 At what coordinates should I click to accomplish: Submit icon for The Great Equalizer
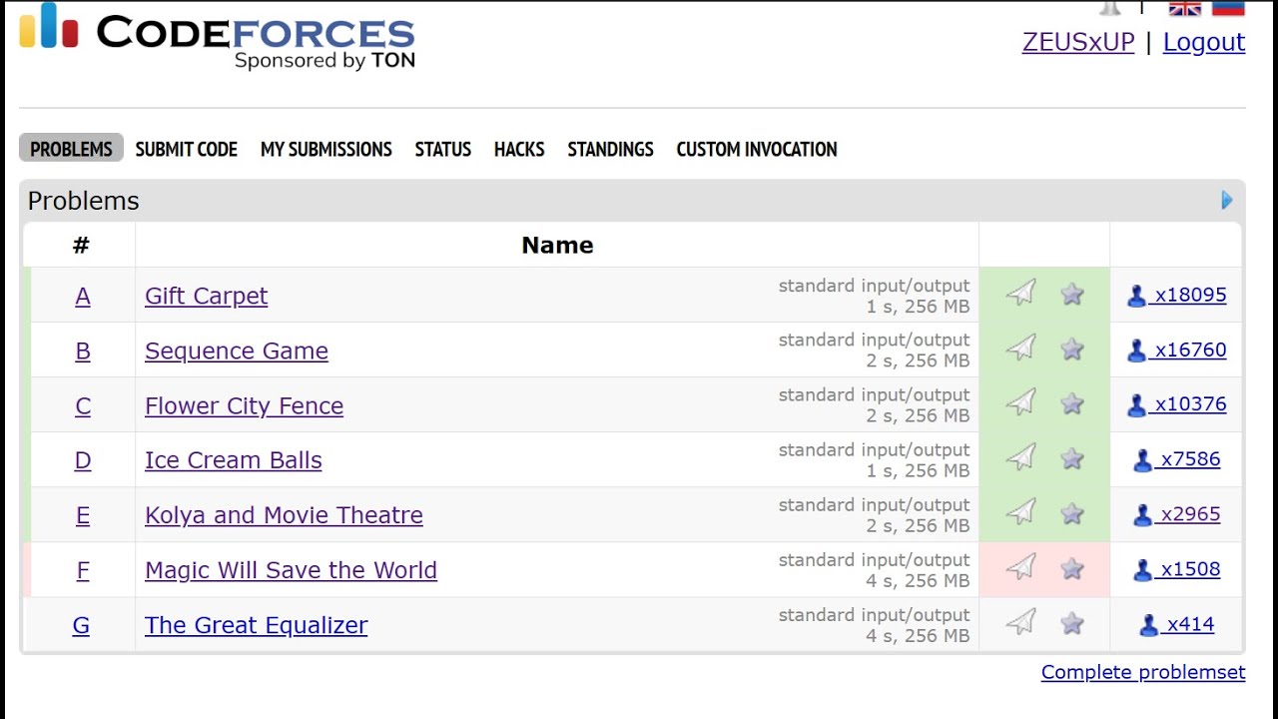[1020, 622]
